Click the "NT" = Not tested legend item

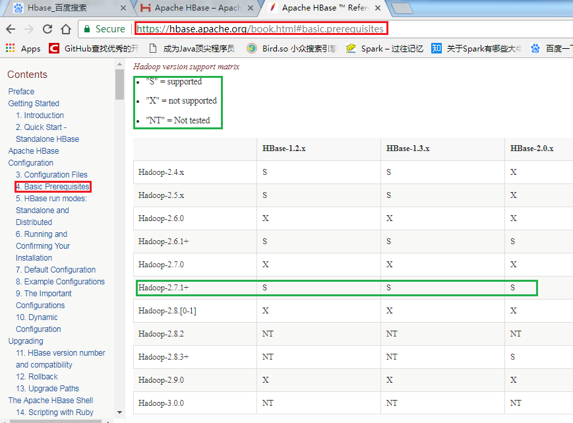point(177,120)
